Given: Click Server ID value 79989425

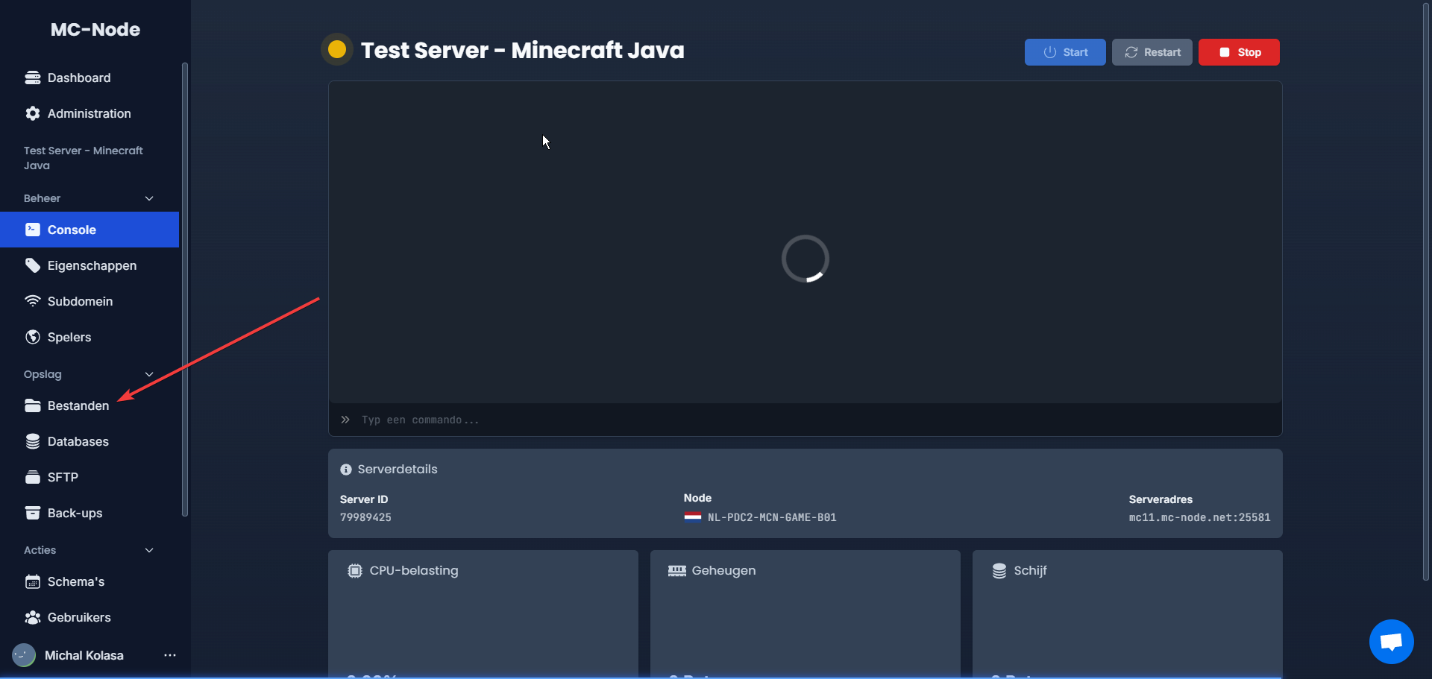Looking at the screenshot, I should click(x=365, y=517).
